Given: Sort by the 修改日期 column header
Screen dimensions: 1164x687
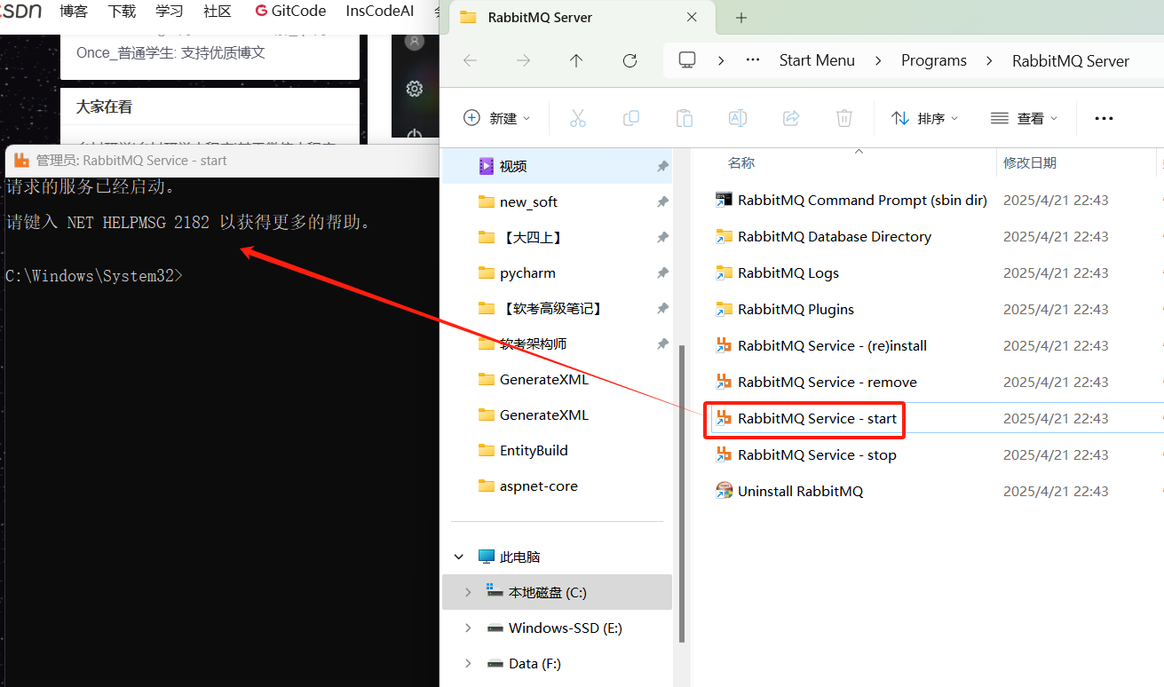Looking at the screenshot, I should pos(1030,162).
